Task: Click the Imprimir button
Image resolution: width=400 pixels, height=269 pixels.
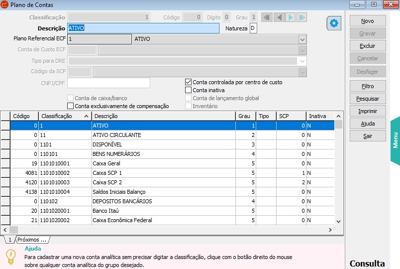Action: [x=368, y=111]
